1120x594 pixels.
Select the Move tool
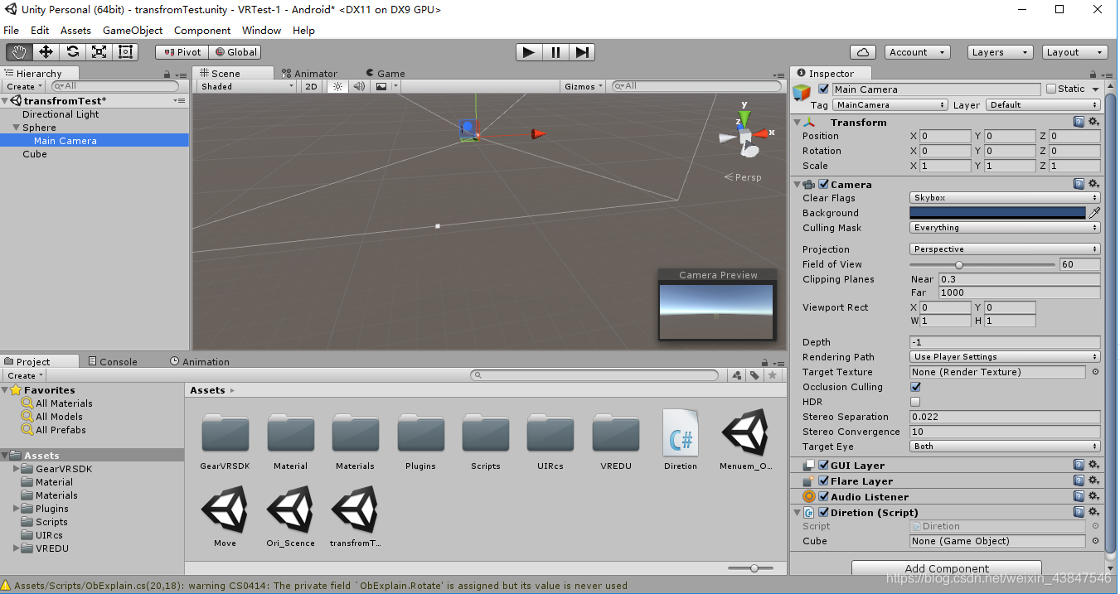pos(46,52)
